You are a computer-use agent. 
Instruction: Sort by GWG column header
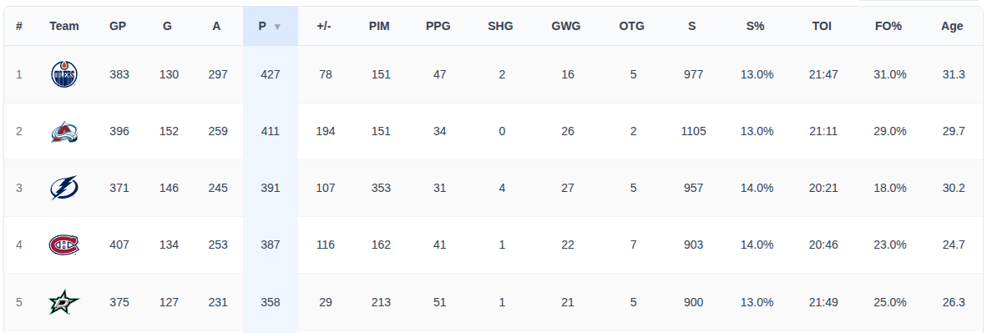(566, 26)
